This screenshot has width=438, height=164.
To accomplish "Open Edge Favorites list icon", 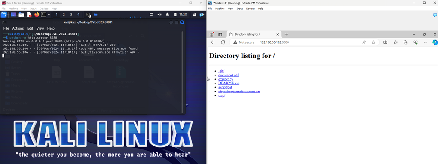I will click(395, 42).
